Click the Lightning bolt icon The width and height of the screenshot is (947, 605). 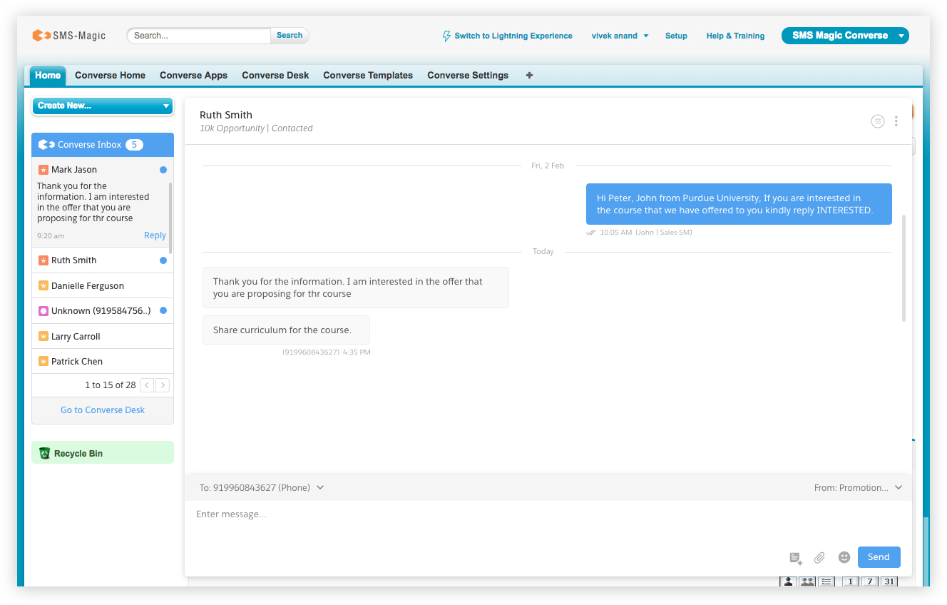pos(447,36)
